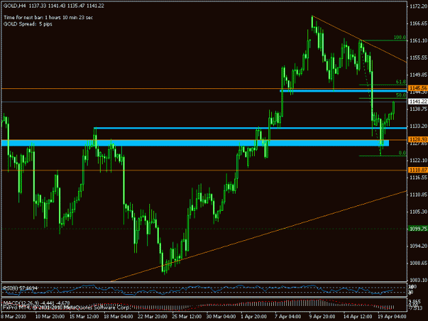Click the 'Time for next bar' countdown text
Viewport: 428px width, 321px height.
[x=48, y=18]
